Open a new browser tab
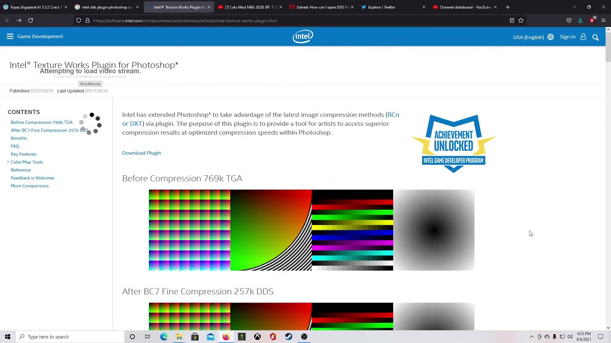This screenshot has height=343, width=611. 507,7
